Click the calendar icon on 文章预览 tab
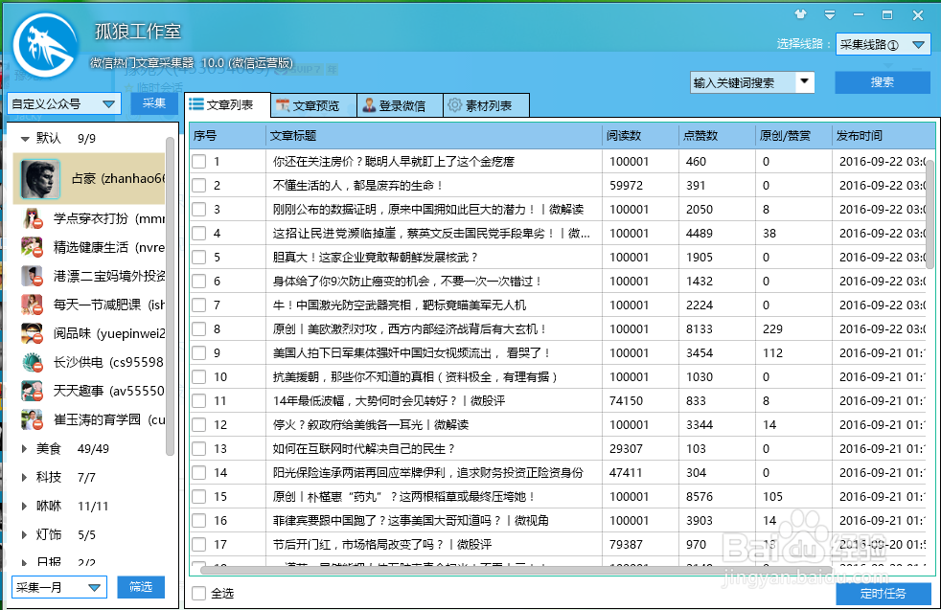941x610 pixels. (x=283, y=106)
